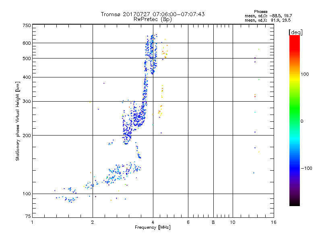
Task: Click the '[deg]' colorbar unit label
Action: 295,32
